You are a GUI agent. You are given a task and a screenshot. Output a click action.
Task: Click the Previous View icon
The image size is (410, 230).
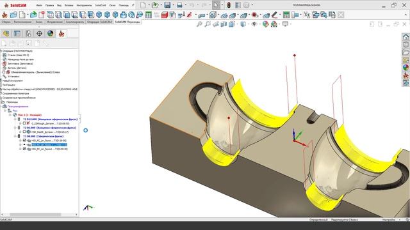(216, 24)
